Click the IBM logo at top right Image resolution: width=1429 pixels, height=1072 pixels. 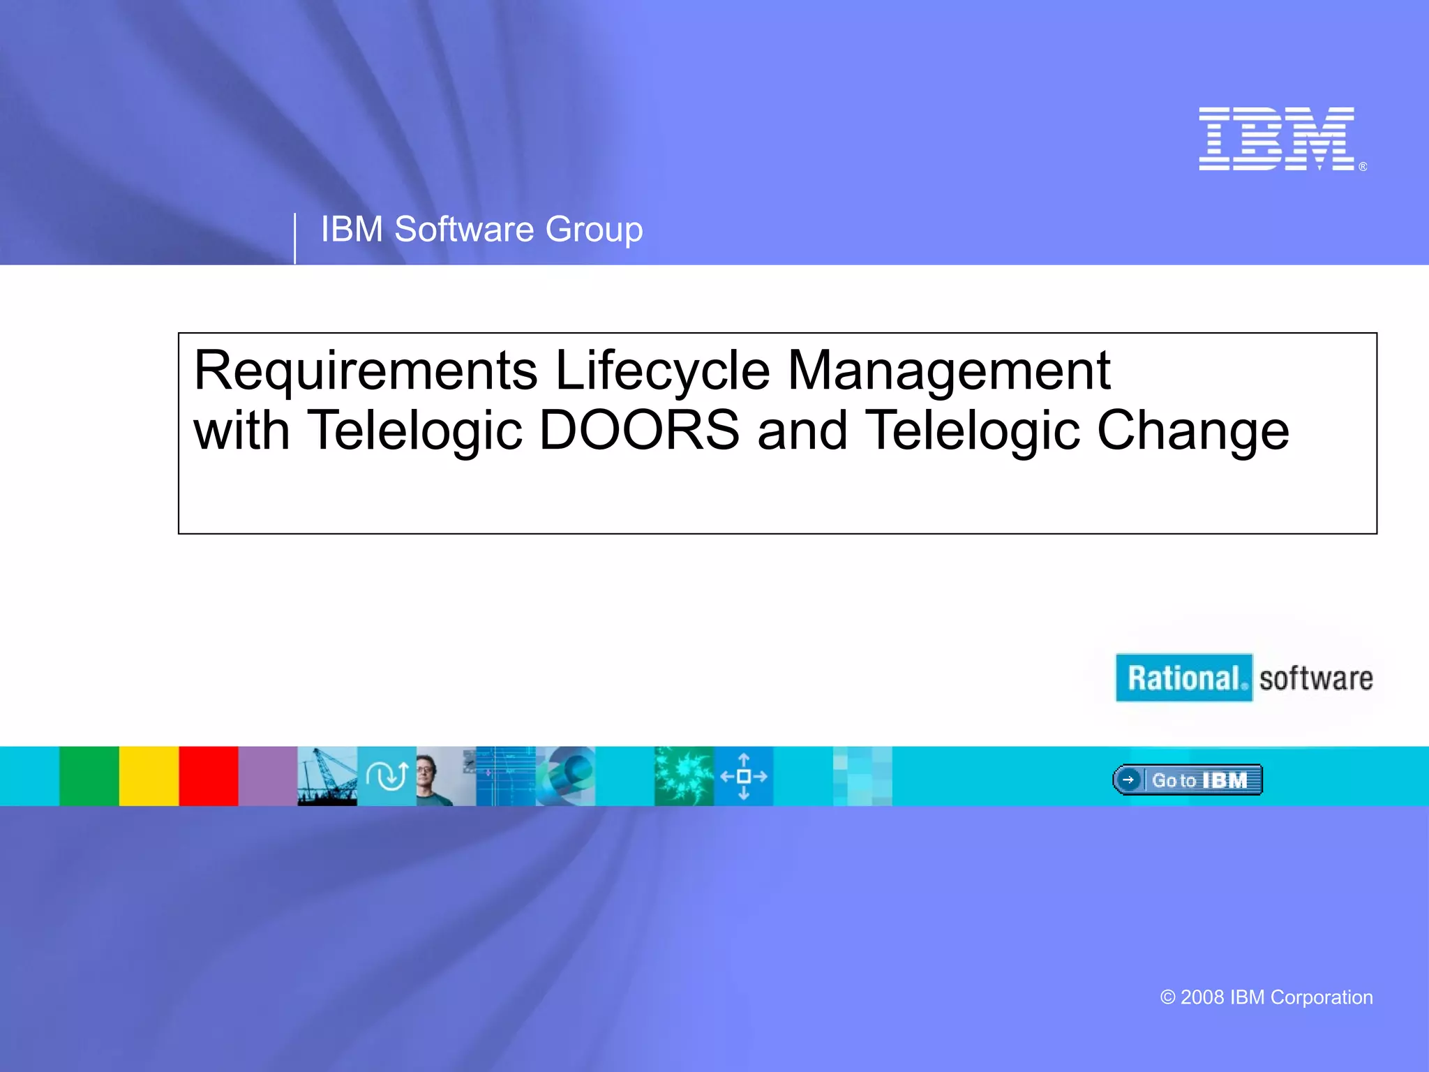(x=1278, y=138)
